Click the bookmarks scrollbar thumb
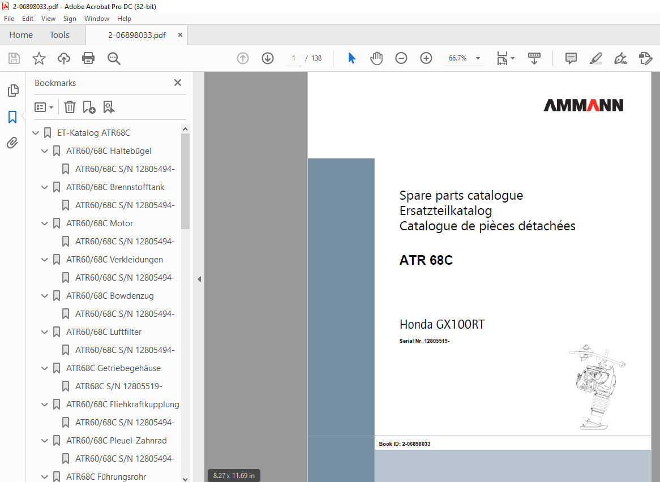 click(185, 181)
